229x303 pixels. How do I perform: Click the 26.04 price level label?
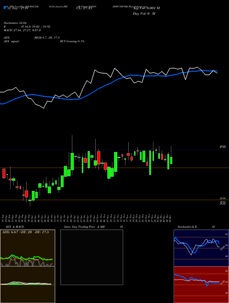(223, 198)
